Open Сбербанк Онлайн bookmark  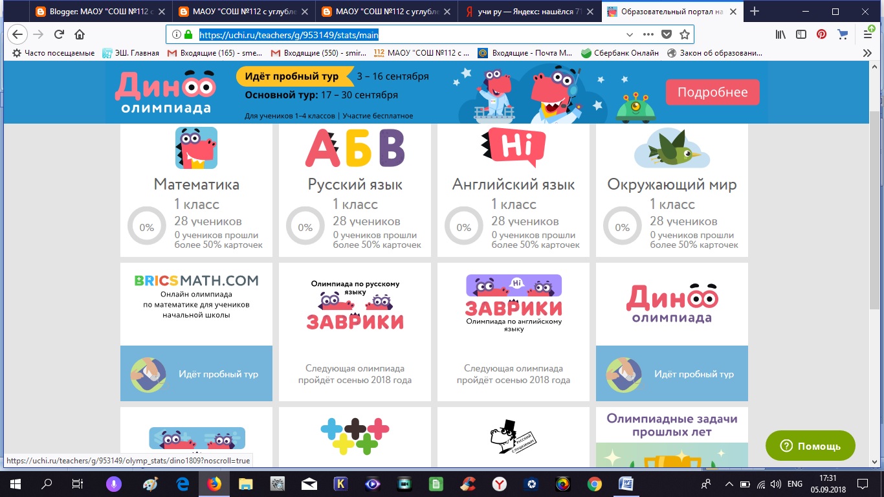coord(620,53)
